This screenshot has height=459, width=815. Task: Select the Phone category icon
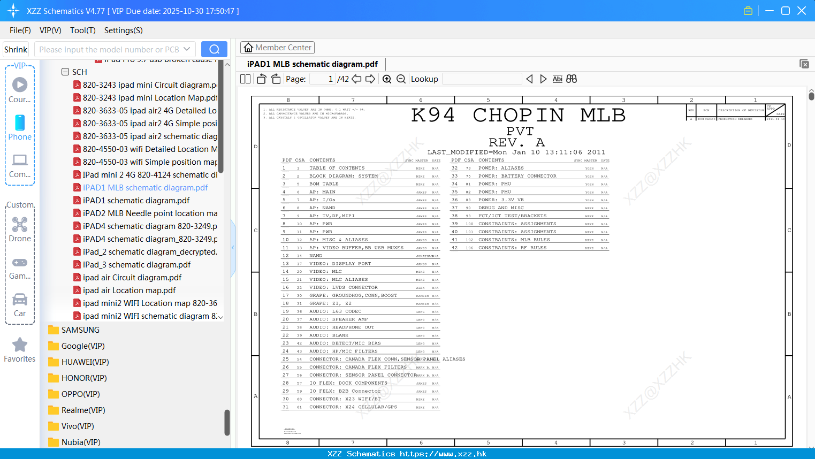pos(20,127)
